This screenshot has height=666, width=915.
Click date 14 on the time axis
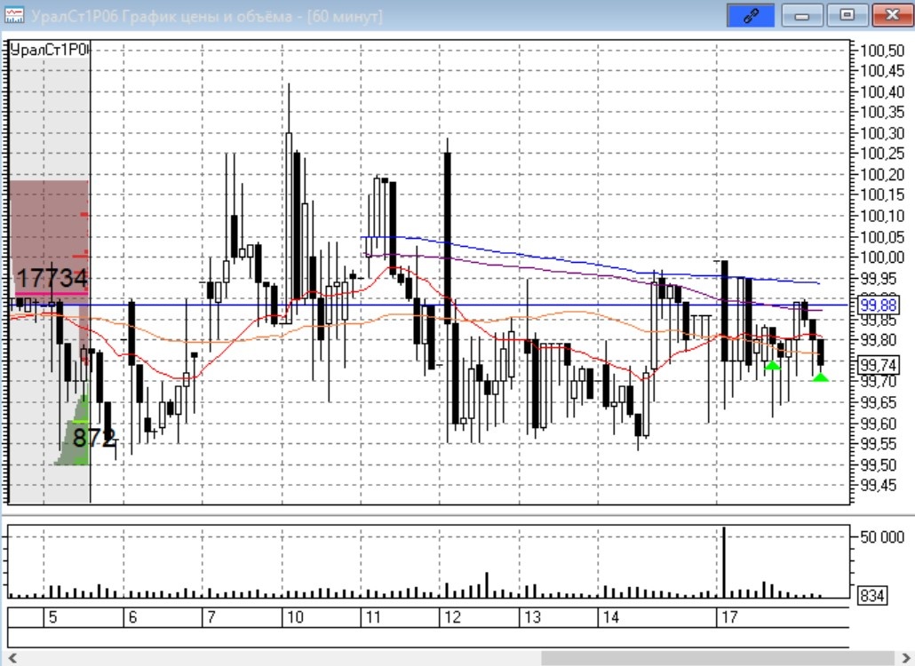point(611,617)
